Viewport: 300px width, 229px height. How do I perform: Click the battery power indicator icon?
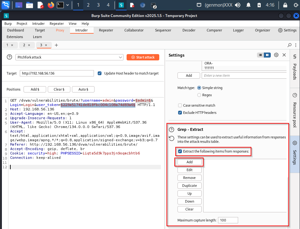pyautogui.click(x=259, y=5)
